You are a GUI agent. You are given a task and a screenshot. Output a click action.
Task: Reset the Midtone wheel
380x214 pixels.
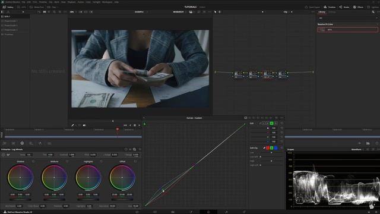pos(67,161)
